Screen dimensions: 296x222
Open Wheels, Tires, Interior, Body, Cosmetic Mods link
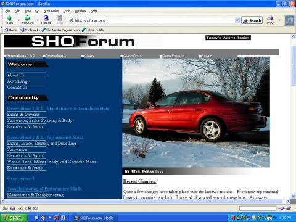[x=52, y=162]
